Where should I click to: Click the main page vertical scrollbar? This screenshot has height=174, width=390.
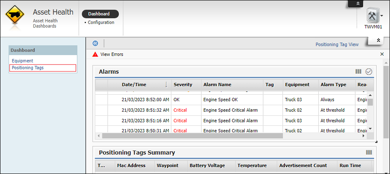tap(386, 102)
